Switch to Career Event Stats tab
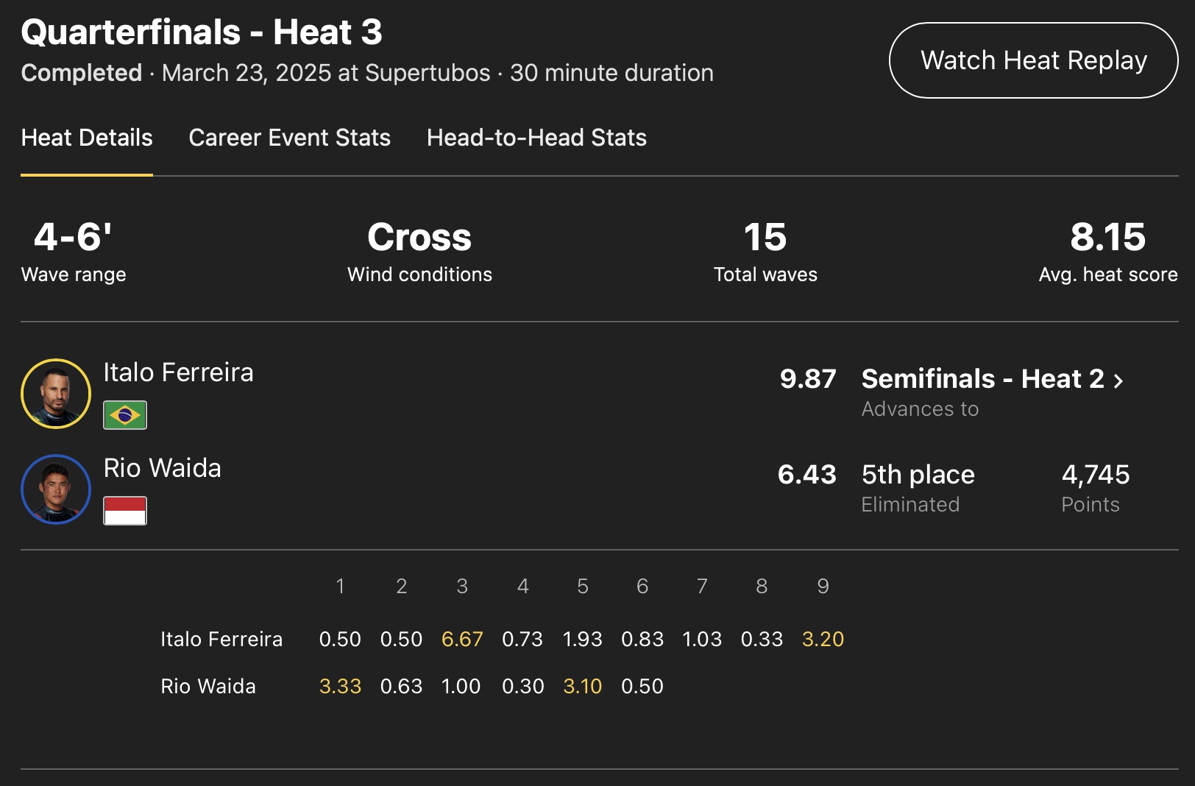This screenshot has width=1195, height=786. coord(289,138)
